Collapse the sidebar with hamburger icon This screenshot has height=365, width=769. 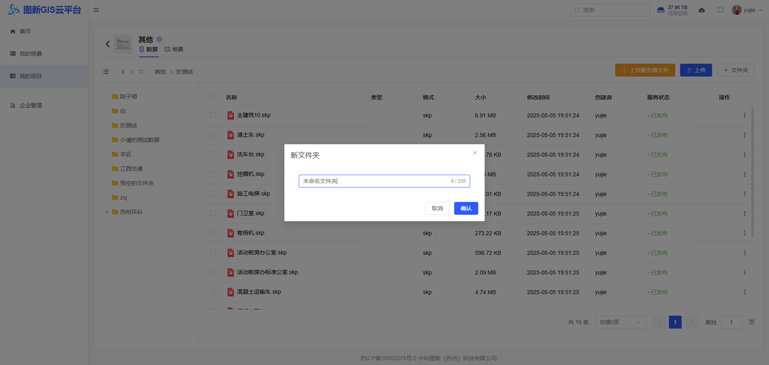pos(96,10)
